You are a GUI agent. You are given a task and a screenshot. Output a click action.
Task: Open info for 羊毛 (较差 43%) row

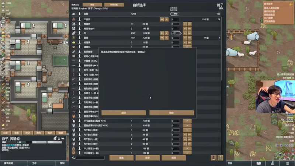tap(79, 121)
